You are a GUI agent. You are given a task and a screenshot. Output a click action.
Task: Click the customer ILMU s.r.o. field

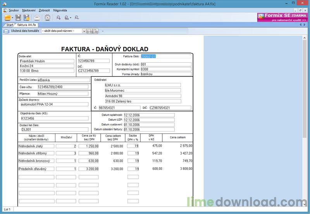click(x=143, y=85)
